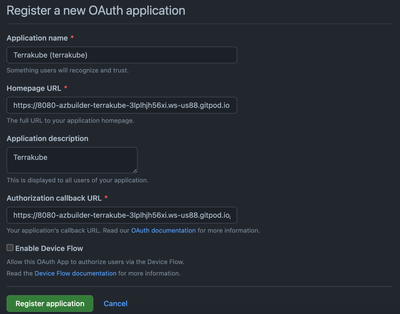Click the 'Something users will recognize' hint text
Image resolution: width=400 pixels, height=314 pixels.
pyautogui.click(x=68, y=70)
